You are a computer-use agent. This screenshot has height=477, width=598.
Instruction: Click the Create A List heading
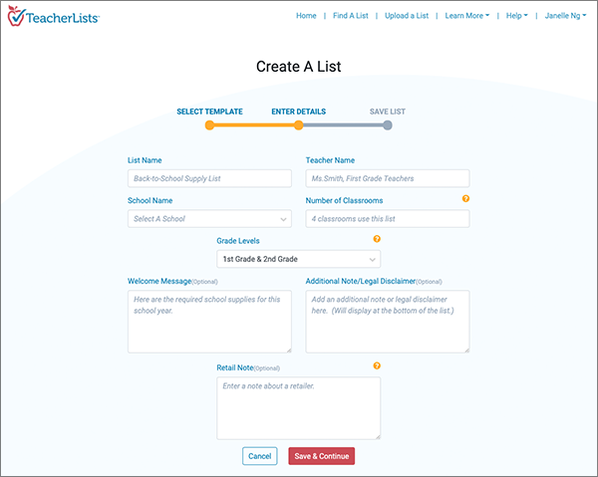pos(299,67)
